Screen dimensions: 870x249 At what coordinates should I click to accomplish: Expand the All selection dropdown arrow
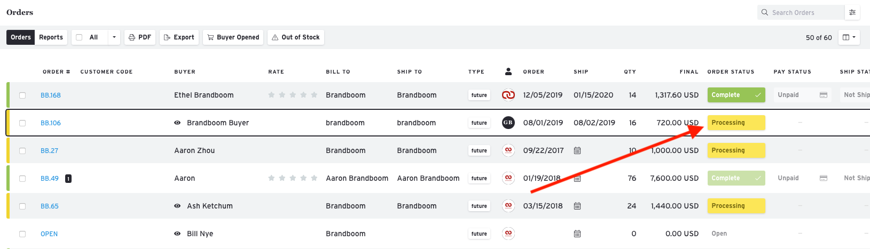click(x=114, y=37)
